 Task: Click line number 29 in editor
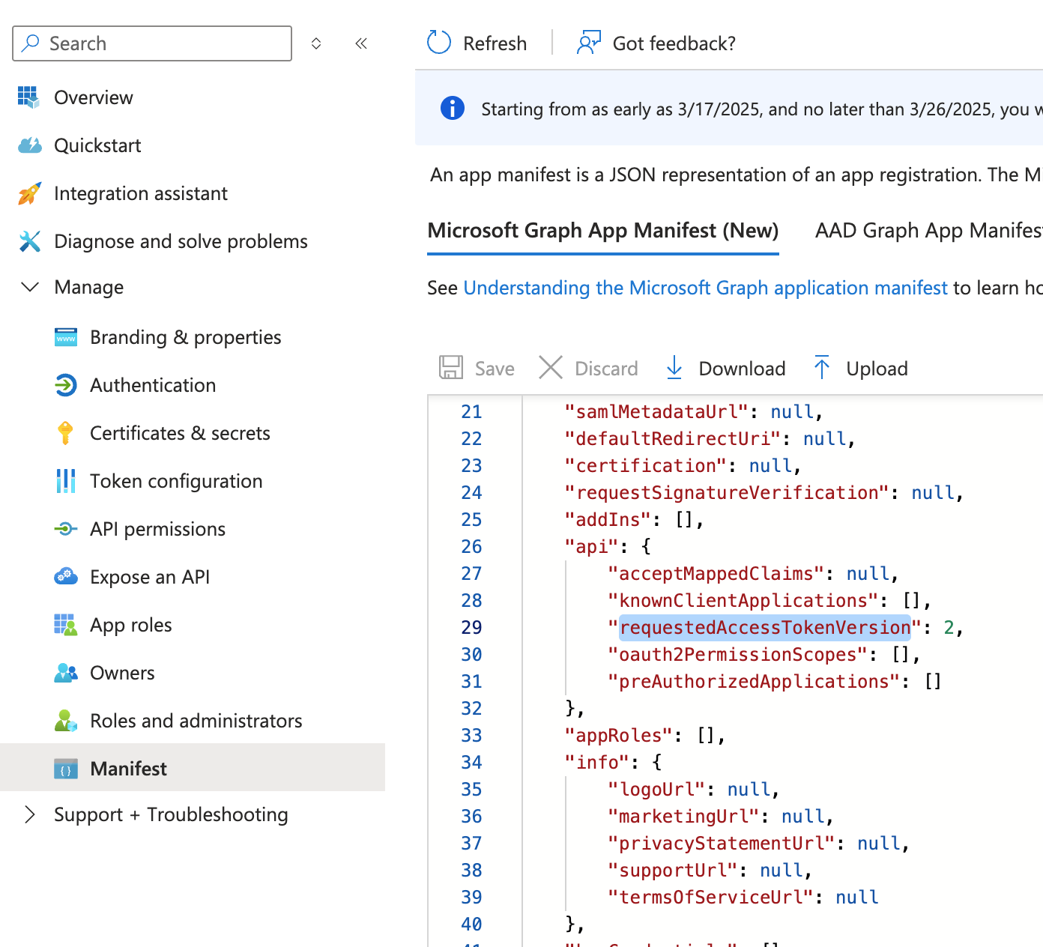[x=471, y=627]
